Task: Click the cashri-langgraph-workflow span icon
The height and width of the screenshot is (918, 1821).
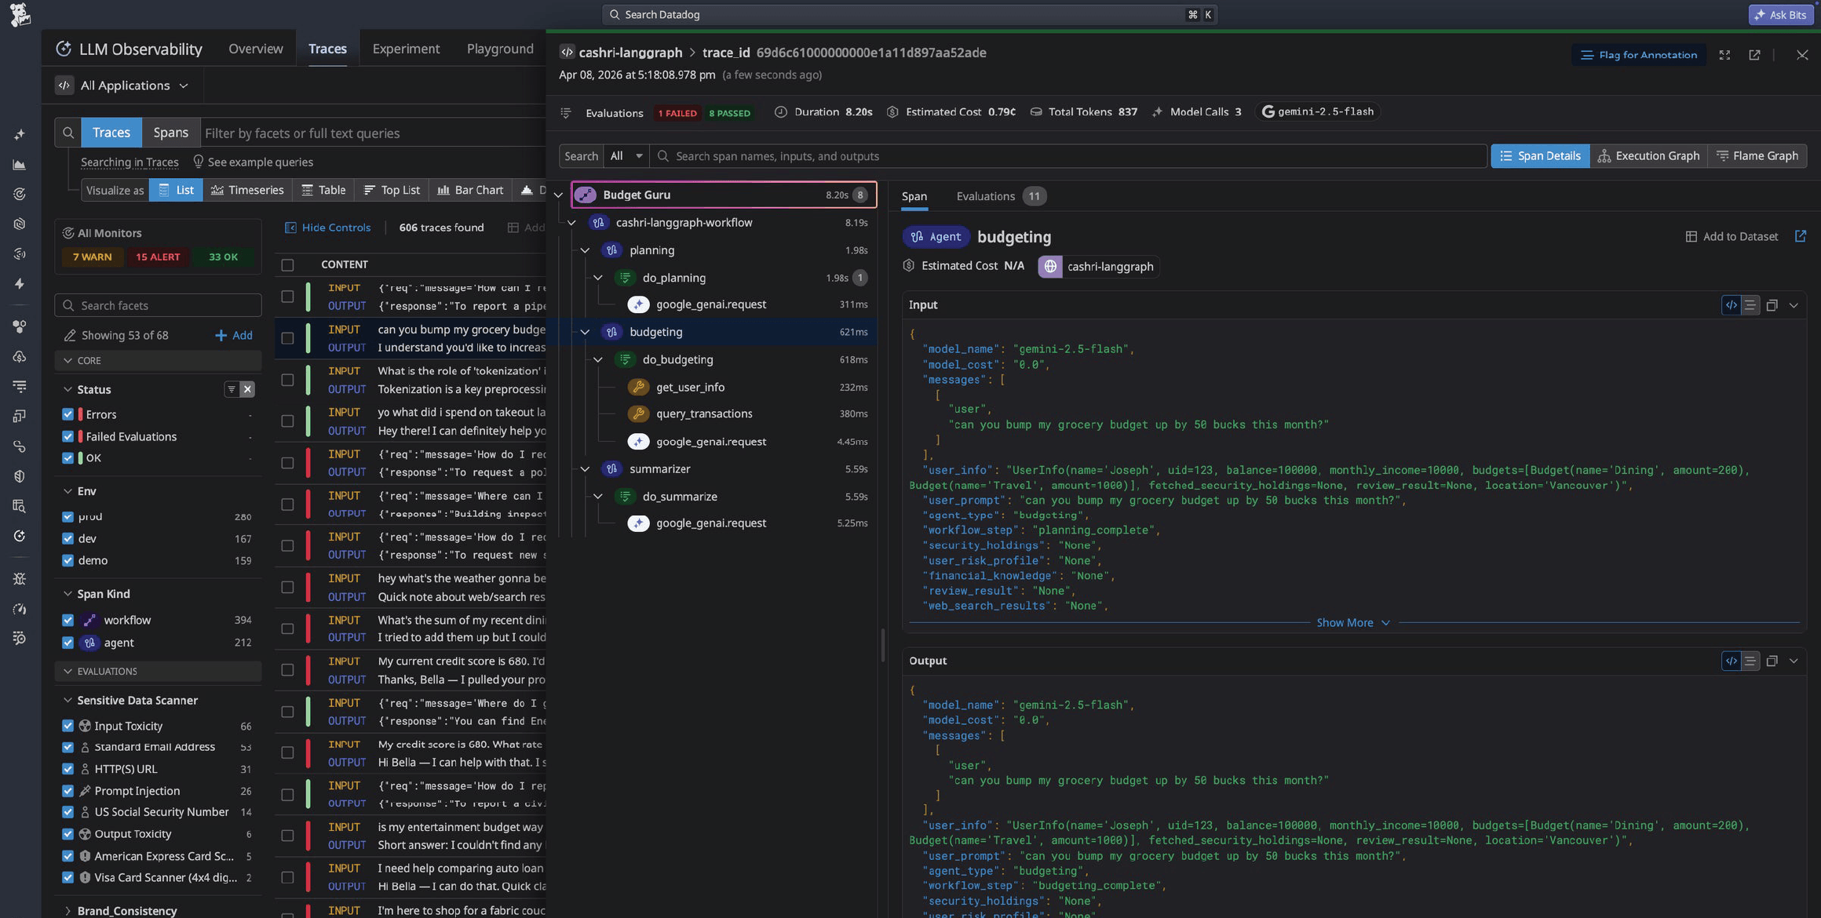Action: [x=598, y=223]
